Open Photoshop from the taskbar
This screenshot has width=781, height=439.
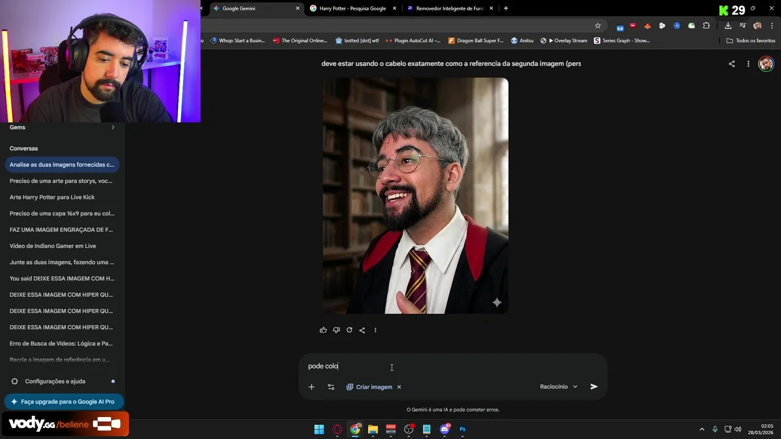pyautogui.click(x=462, y=429)
